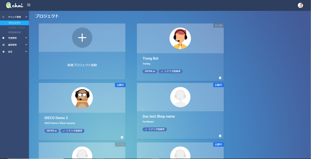This screenshot has width=311, height=159.
Task: Click DEFIDE.ai tag on Trung Bot card
Action: [x=150, y=71]
